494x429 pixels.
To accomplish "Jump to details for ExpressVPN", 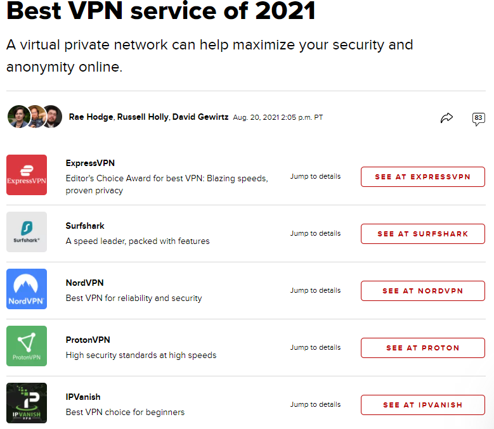I will [x=315, y=176].
